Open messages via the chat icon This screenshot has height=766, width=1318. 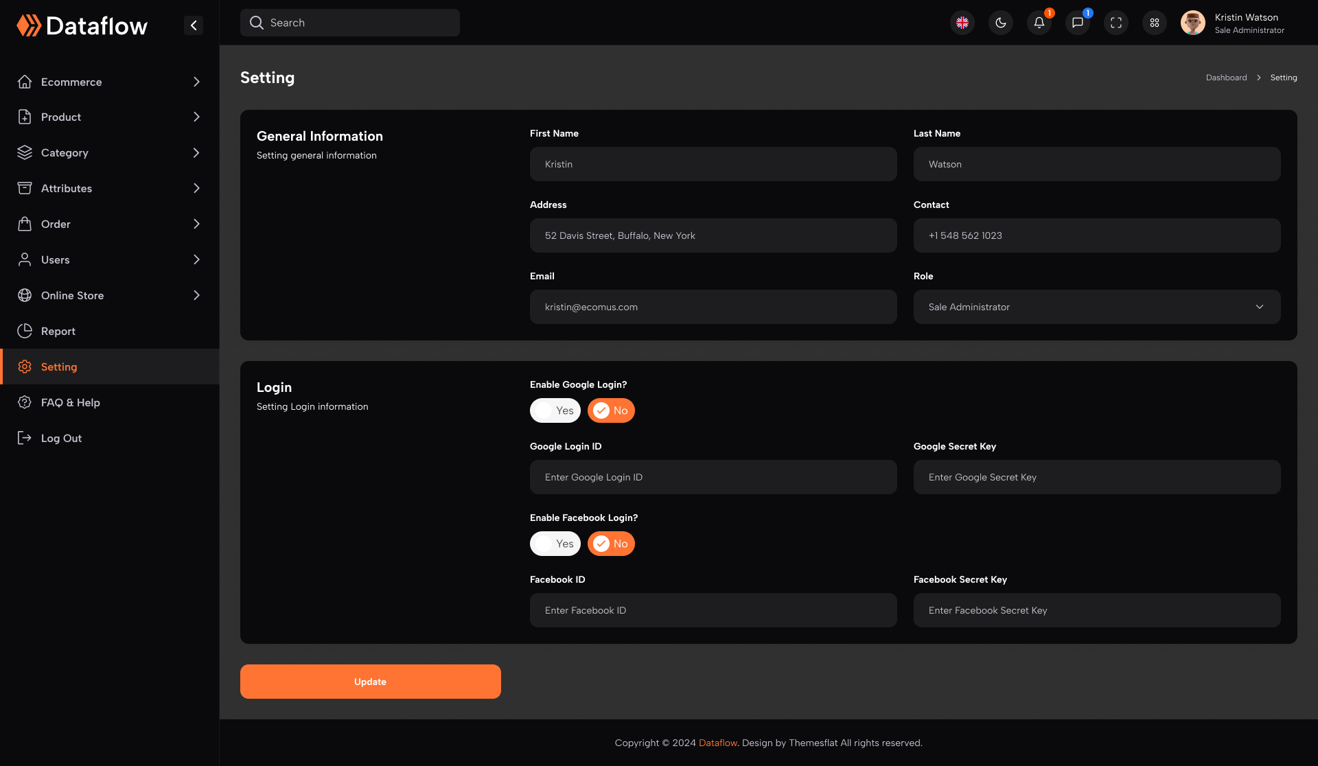pos(1077,23)
